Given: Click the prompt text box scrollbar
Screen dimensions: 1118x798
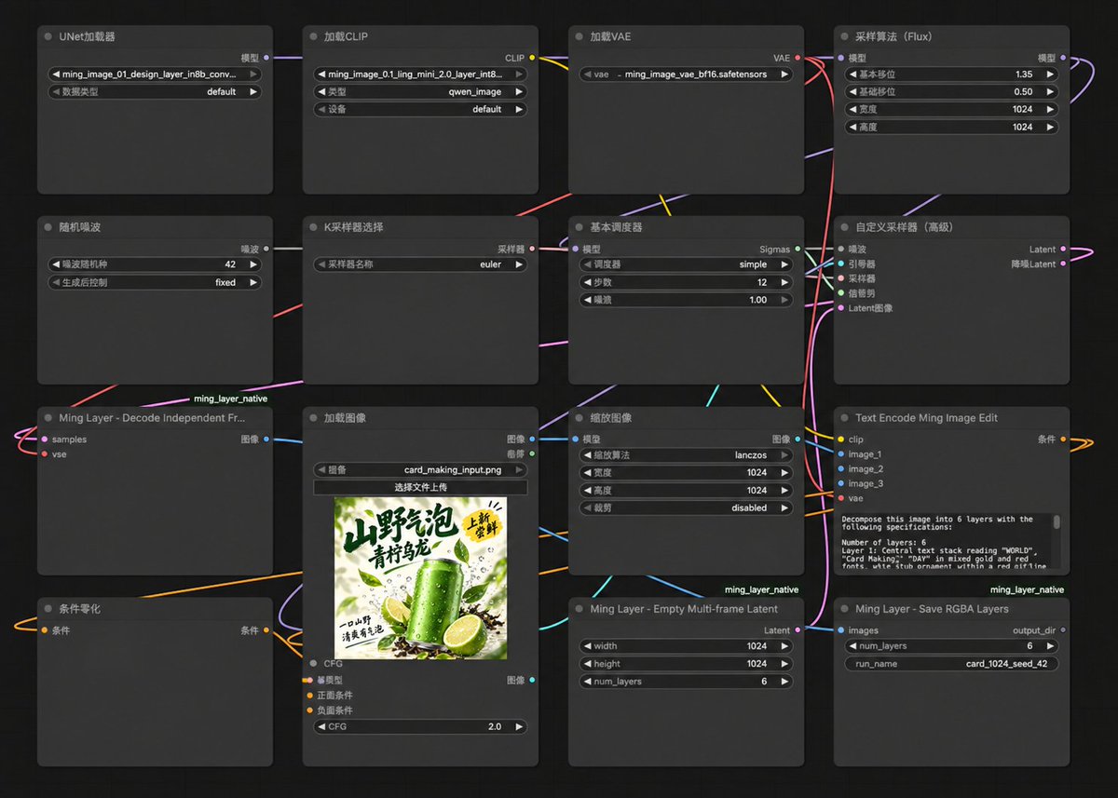Looking at the screenshot, I should (x=1057, y=522).
